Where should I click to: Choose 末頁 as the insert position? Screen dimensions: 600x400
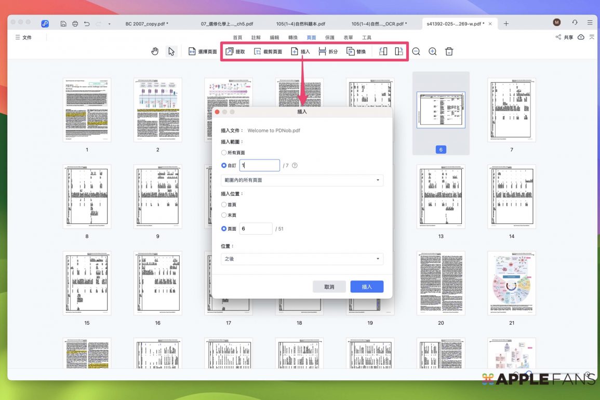point(224,215)
